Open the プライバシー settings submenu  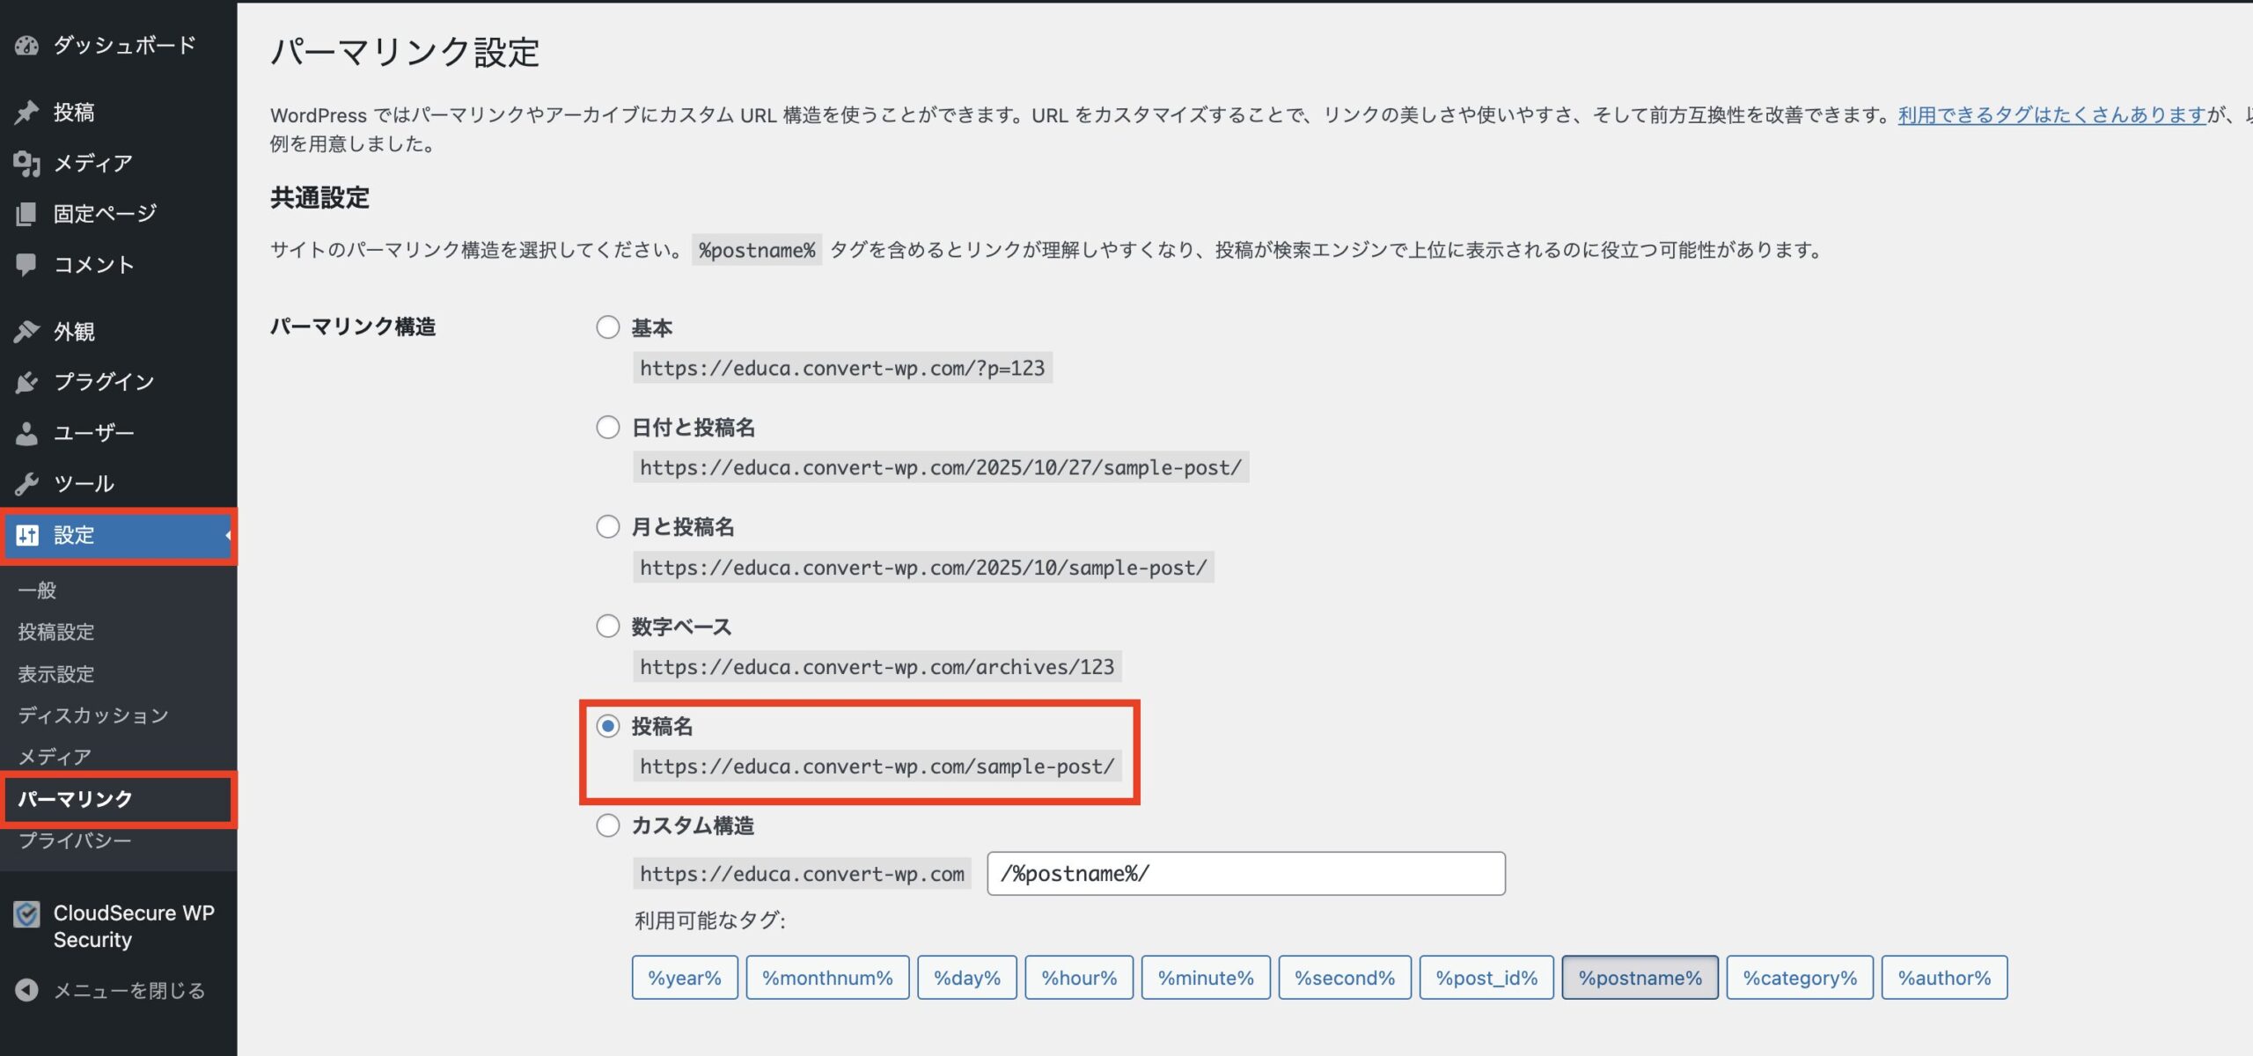(75, 840)
